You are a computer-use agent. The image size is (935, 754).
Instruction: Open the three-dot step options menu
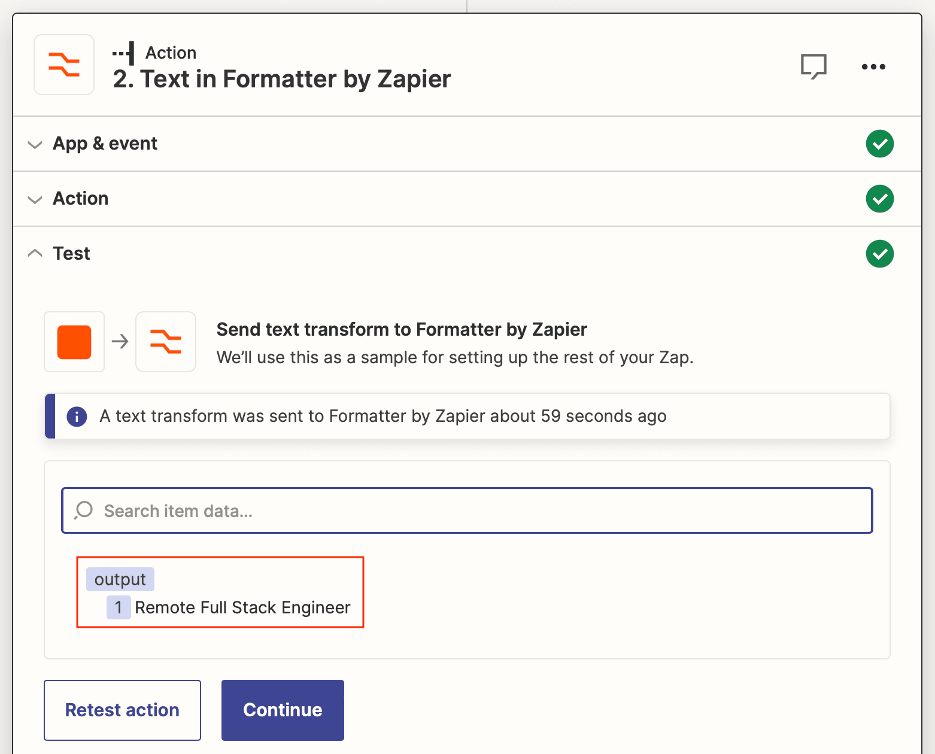click(x=873, y=67)
